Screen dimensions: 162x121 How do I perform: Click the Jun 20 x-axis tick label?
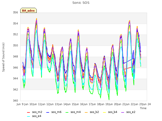[x=113, y=104]
